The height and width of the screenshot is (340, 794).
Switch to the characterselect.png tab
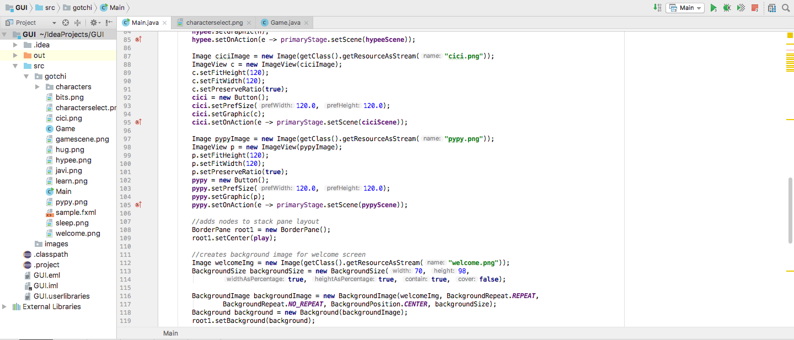point(214,23)
